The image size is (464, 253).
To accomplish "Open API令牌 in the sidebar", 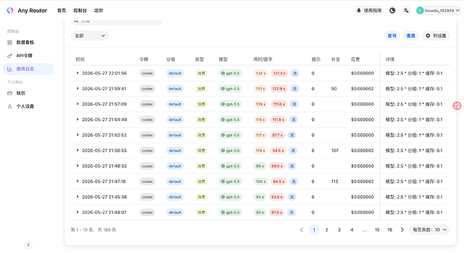I will tap(28, 55).
